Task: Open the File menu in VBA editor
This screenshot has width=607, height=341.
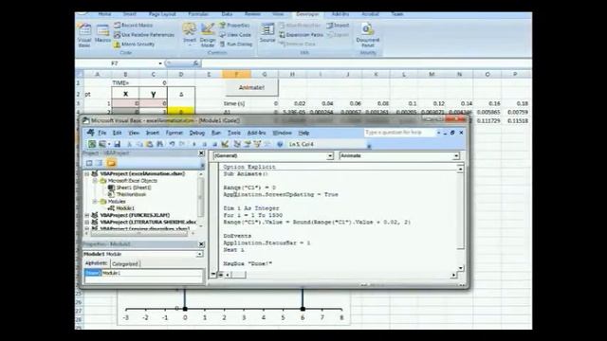Action: click(101, 133)
